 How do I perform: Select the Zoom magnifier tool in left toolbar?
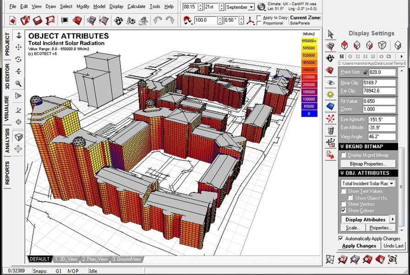(x=19, y=83)
